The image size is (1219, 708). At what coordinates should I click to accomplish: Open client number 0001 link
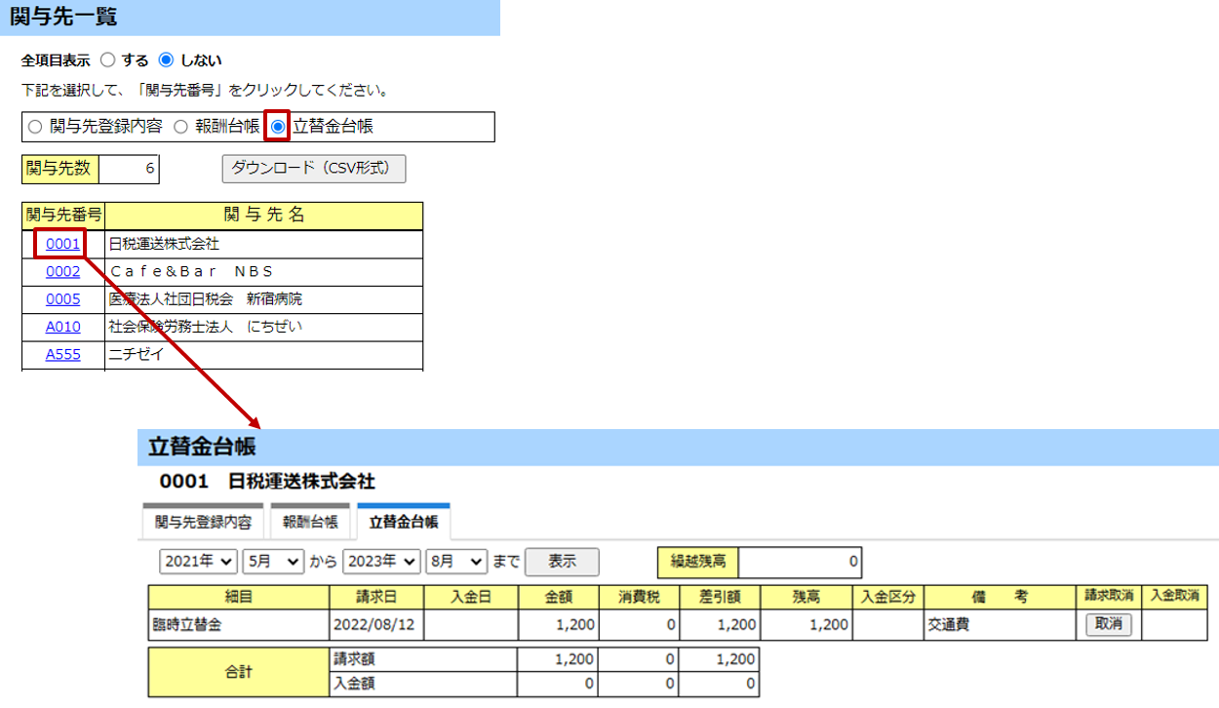[x=62, y=244]
